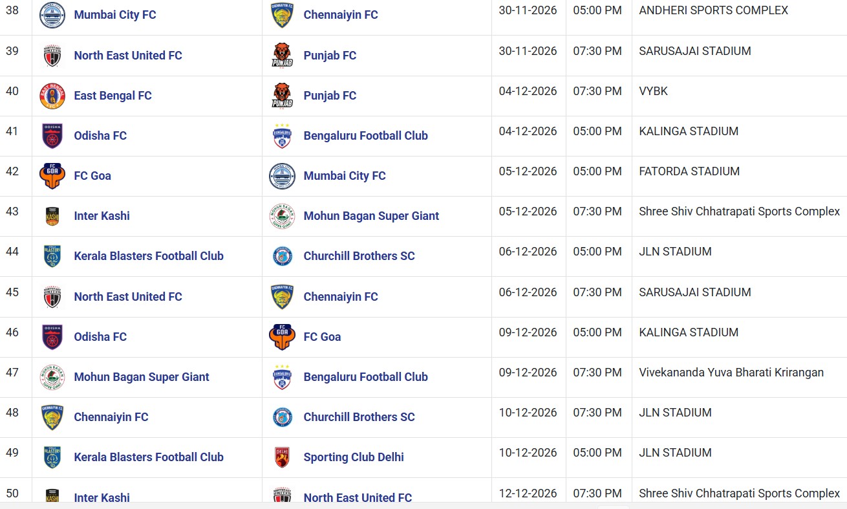Select the Vivekananda Yuva Bharati Krirangan venue cell
The width and height of the screenshot is (847, 509).
coord(739,377)
